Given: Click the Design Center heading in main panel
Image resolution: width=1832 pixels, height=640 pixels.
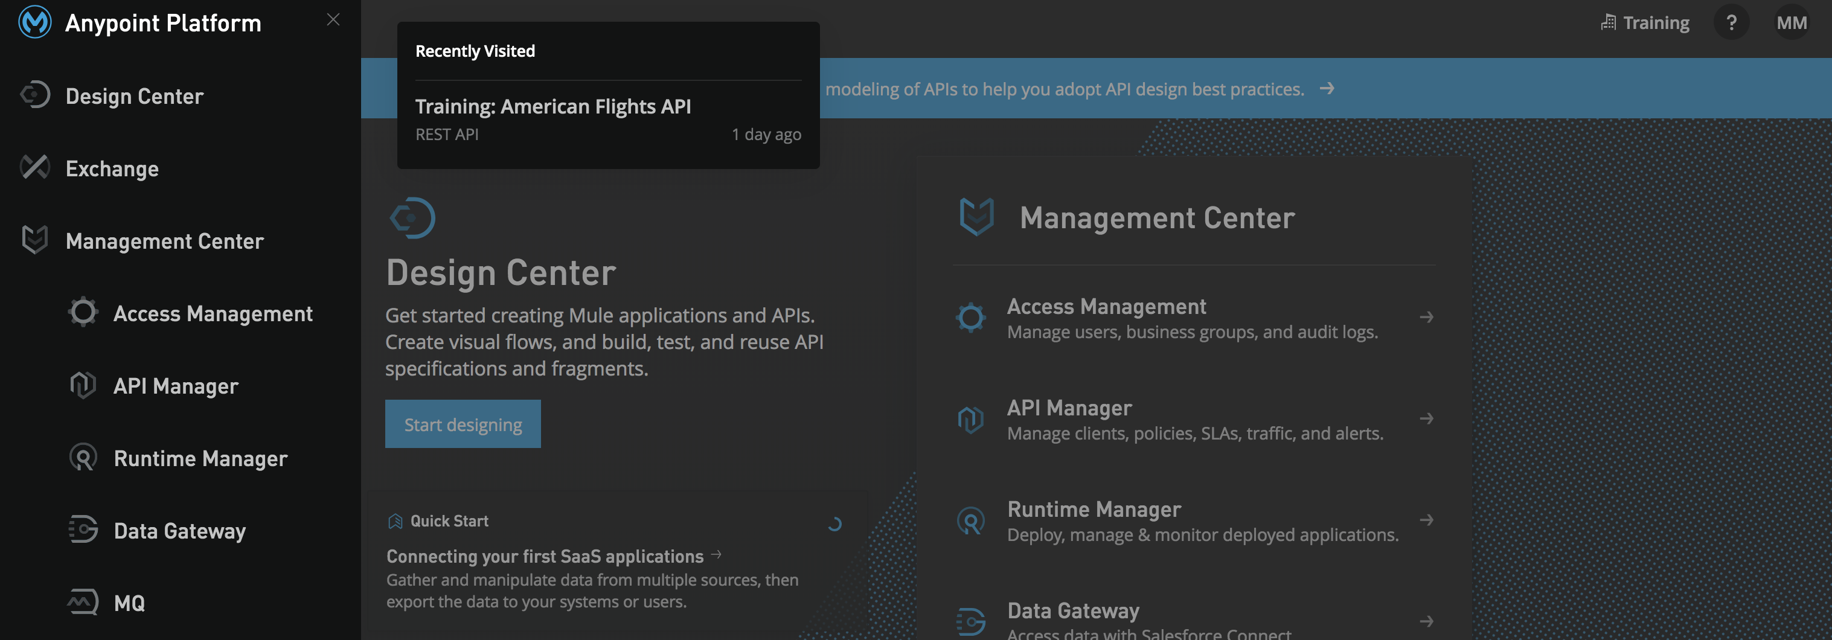Looking at the screenshot, I should tap(501, 272).
